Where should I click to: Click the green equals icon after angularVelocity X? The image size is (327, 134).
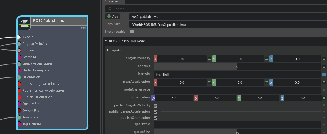click(x=209, y=59)
